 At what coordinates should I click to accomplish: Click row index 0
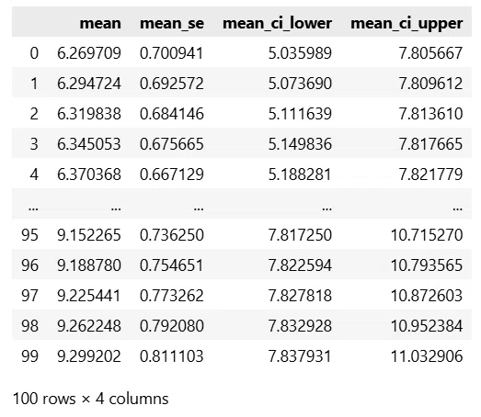click(34, 53)
